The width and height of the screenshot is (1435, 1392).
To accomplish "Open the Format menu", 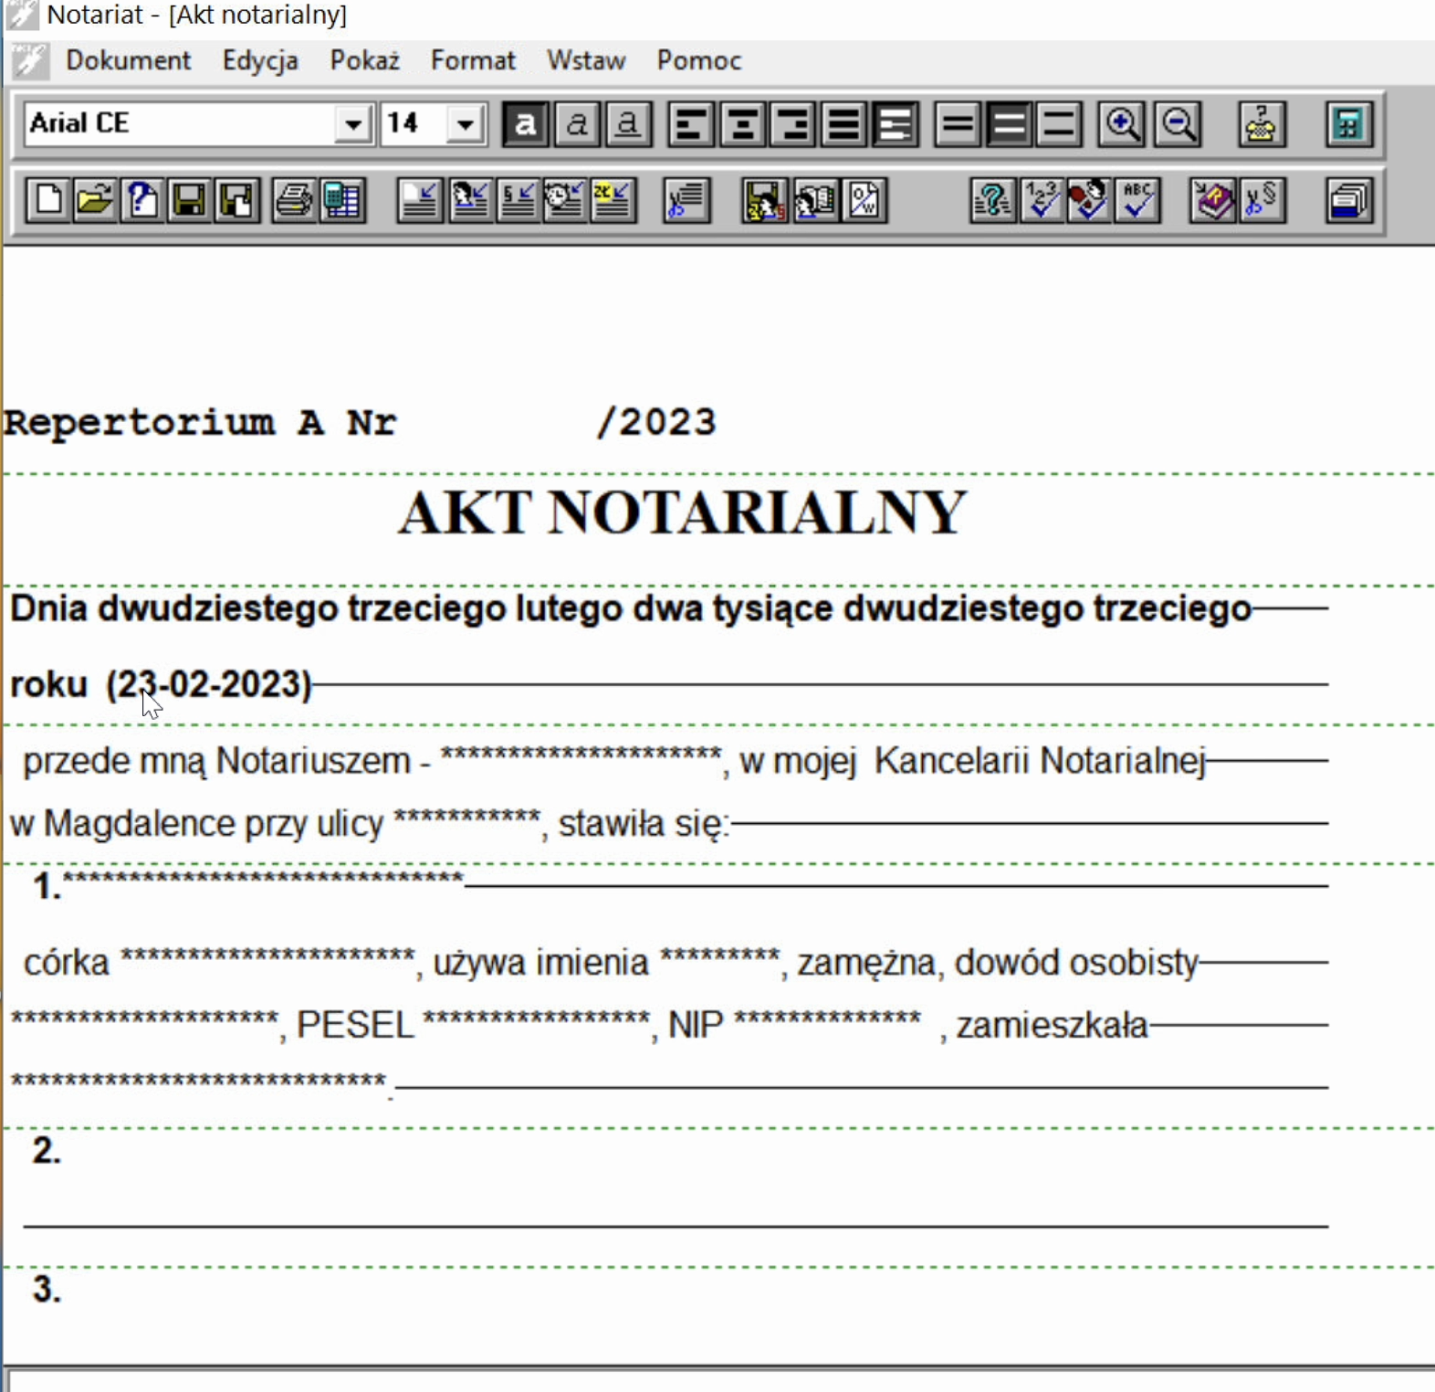I will coord(473,60).
